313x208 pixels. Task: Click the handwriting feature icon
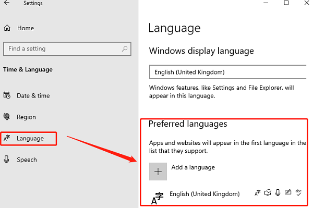288,192
